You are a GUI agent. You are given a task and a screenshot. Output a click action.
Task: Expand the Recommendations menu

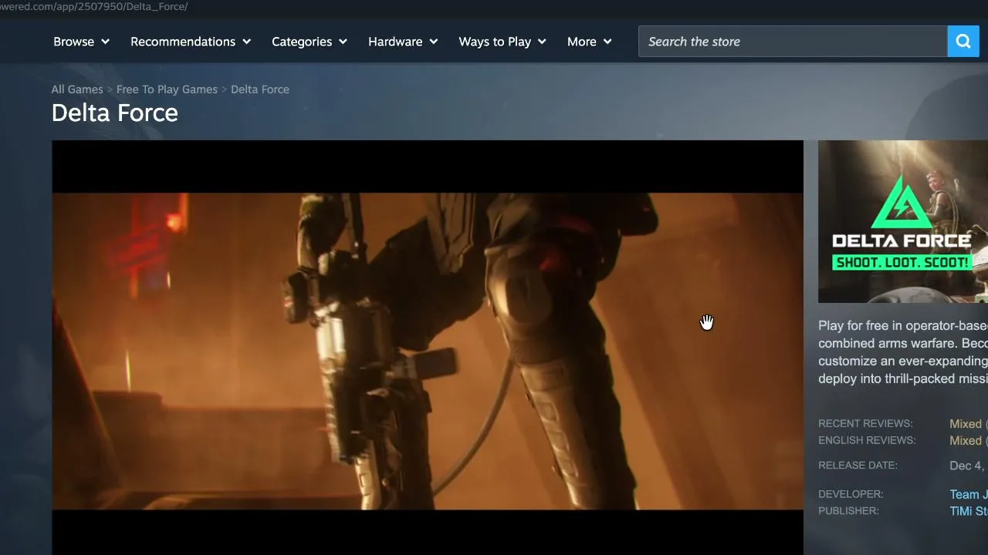(191, 42)
